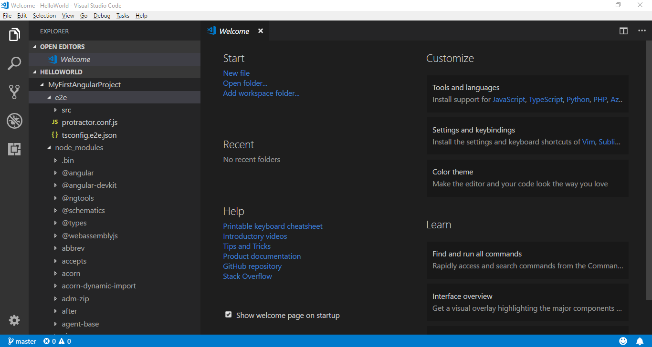
Task: Click the VS Code icon beside Welcome in Open Editors
Action: [x=53, y=59]
